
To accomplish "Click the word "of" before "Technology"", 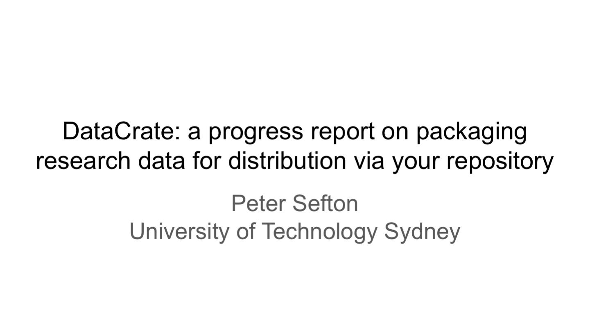I will (245, 231).
